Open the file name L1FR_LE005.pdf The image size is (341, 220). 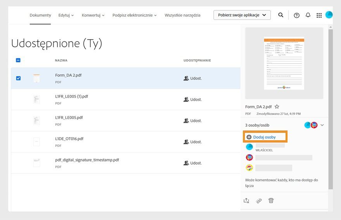(69, 118)
